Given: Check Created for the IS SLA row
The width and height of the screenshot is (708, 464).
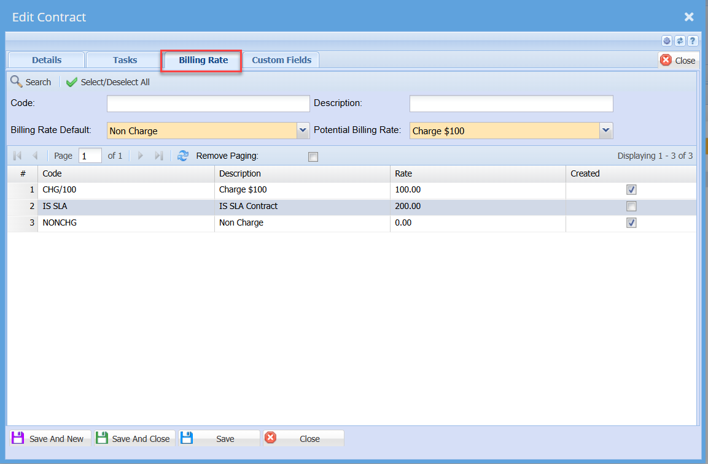Looking at the screenshot, I should (631, 207).
